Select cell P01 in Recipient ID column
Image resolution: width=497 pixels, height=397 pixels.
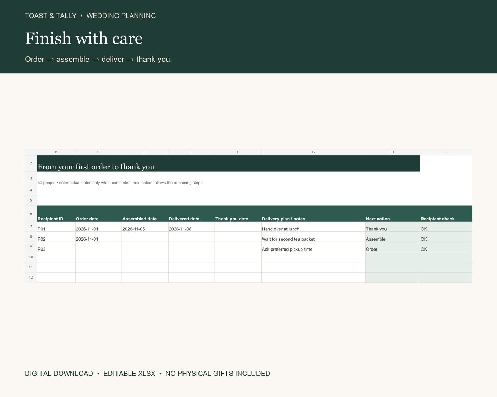(x=56, y=227)
